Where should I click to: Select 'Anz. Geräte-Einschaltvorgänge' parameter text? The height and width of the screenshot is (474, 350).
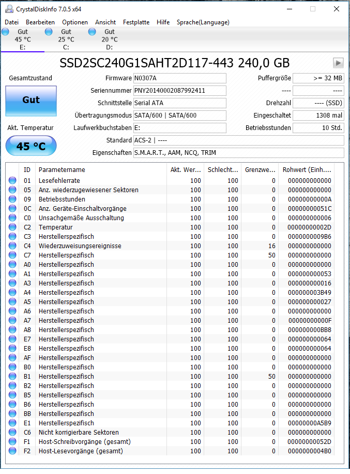tap(82, 209)
